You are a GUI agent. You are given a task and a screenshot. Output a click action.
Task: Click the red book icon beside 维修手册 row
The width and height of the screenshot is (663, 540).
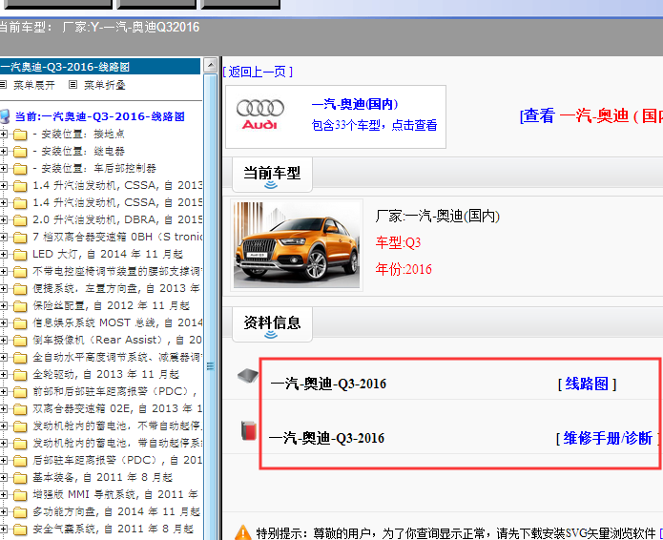(x=249, y=430)
